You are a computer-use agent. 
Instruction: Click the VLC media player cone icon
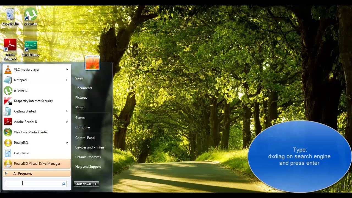[8, 70]
